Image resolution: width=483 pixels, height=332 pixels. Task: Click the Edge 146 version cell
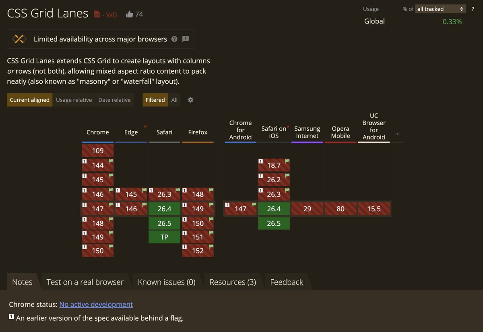click(x=131, y=209)
